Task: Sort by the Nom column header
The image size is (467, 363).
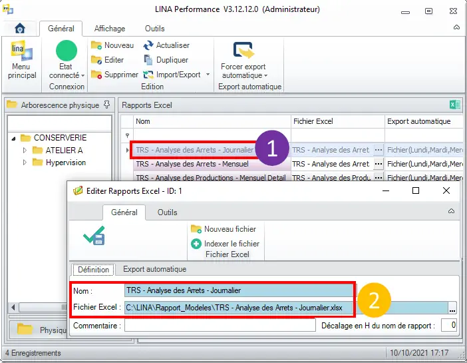Action: 212,121
